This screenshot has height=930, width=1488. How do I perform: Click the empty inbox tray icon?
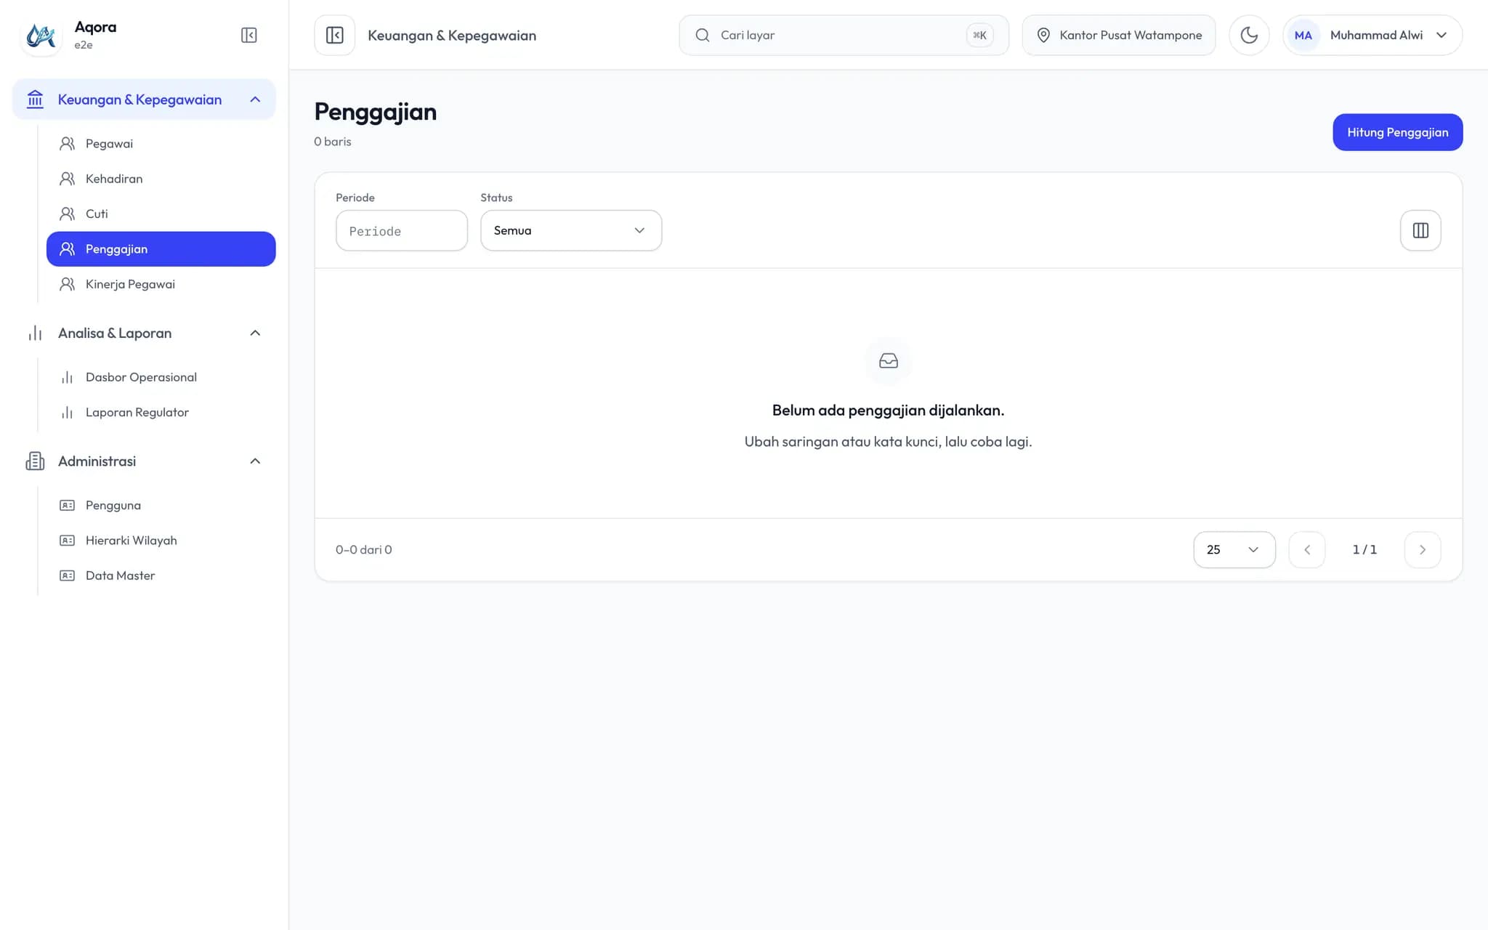pos(888,360)
